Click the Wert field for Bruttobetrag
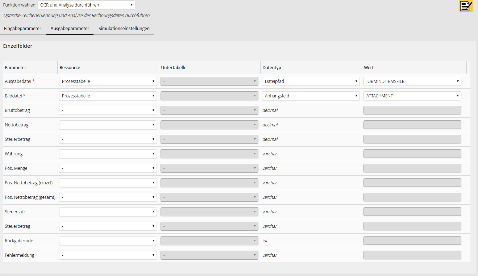478x276 pixels. [412, 110]
